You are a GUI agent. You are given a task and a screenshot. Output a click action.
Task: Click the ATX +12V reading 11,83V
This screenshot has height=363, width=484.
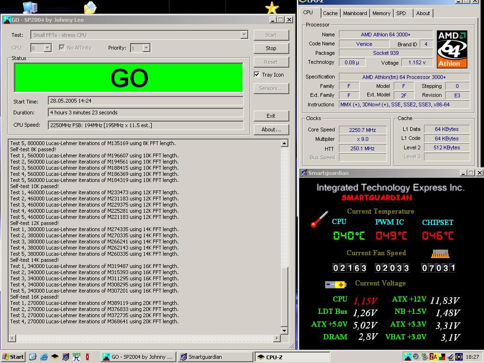tap(445, 300)
